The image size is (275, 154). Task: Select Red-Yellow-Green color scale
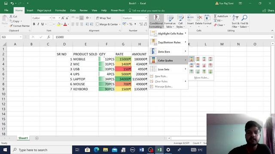[x=198, y=59]
